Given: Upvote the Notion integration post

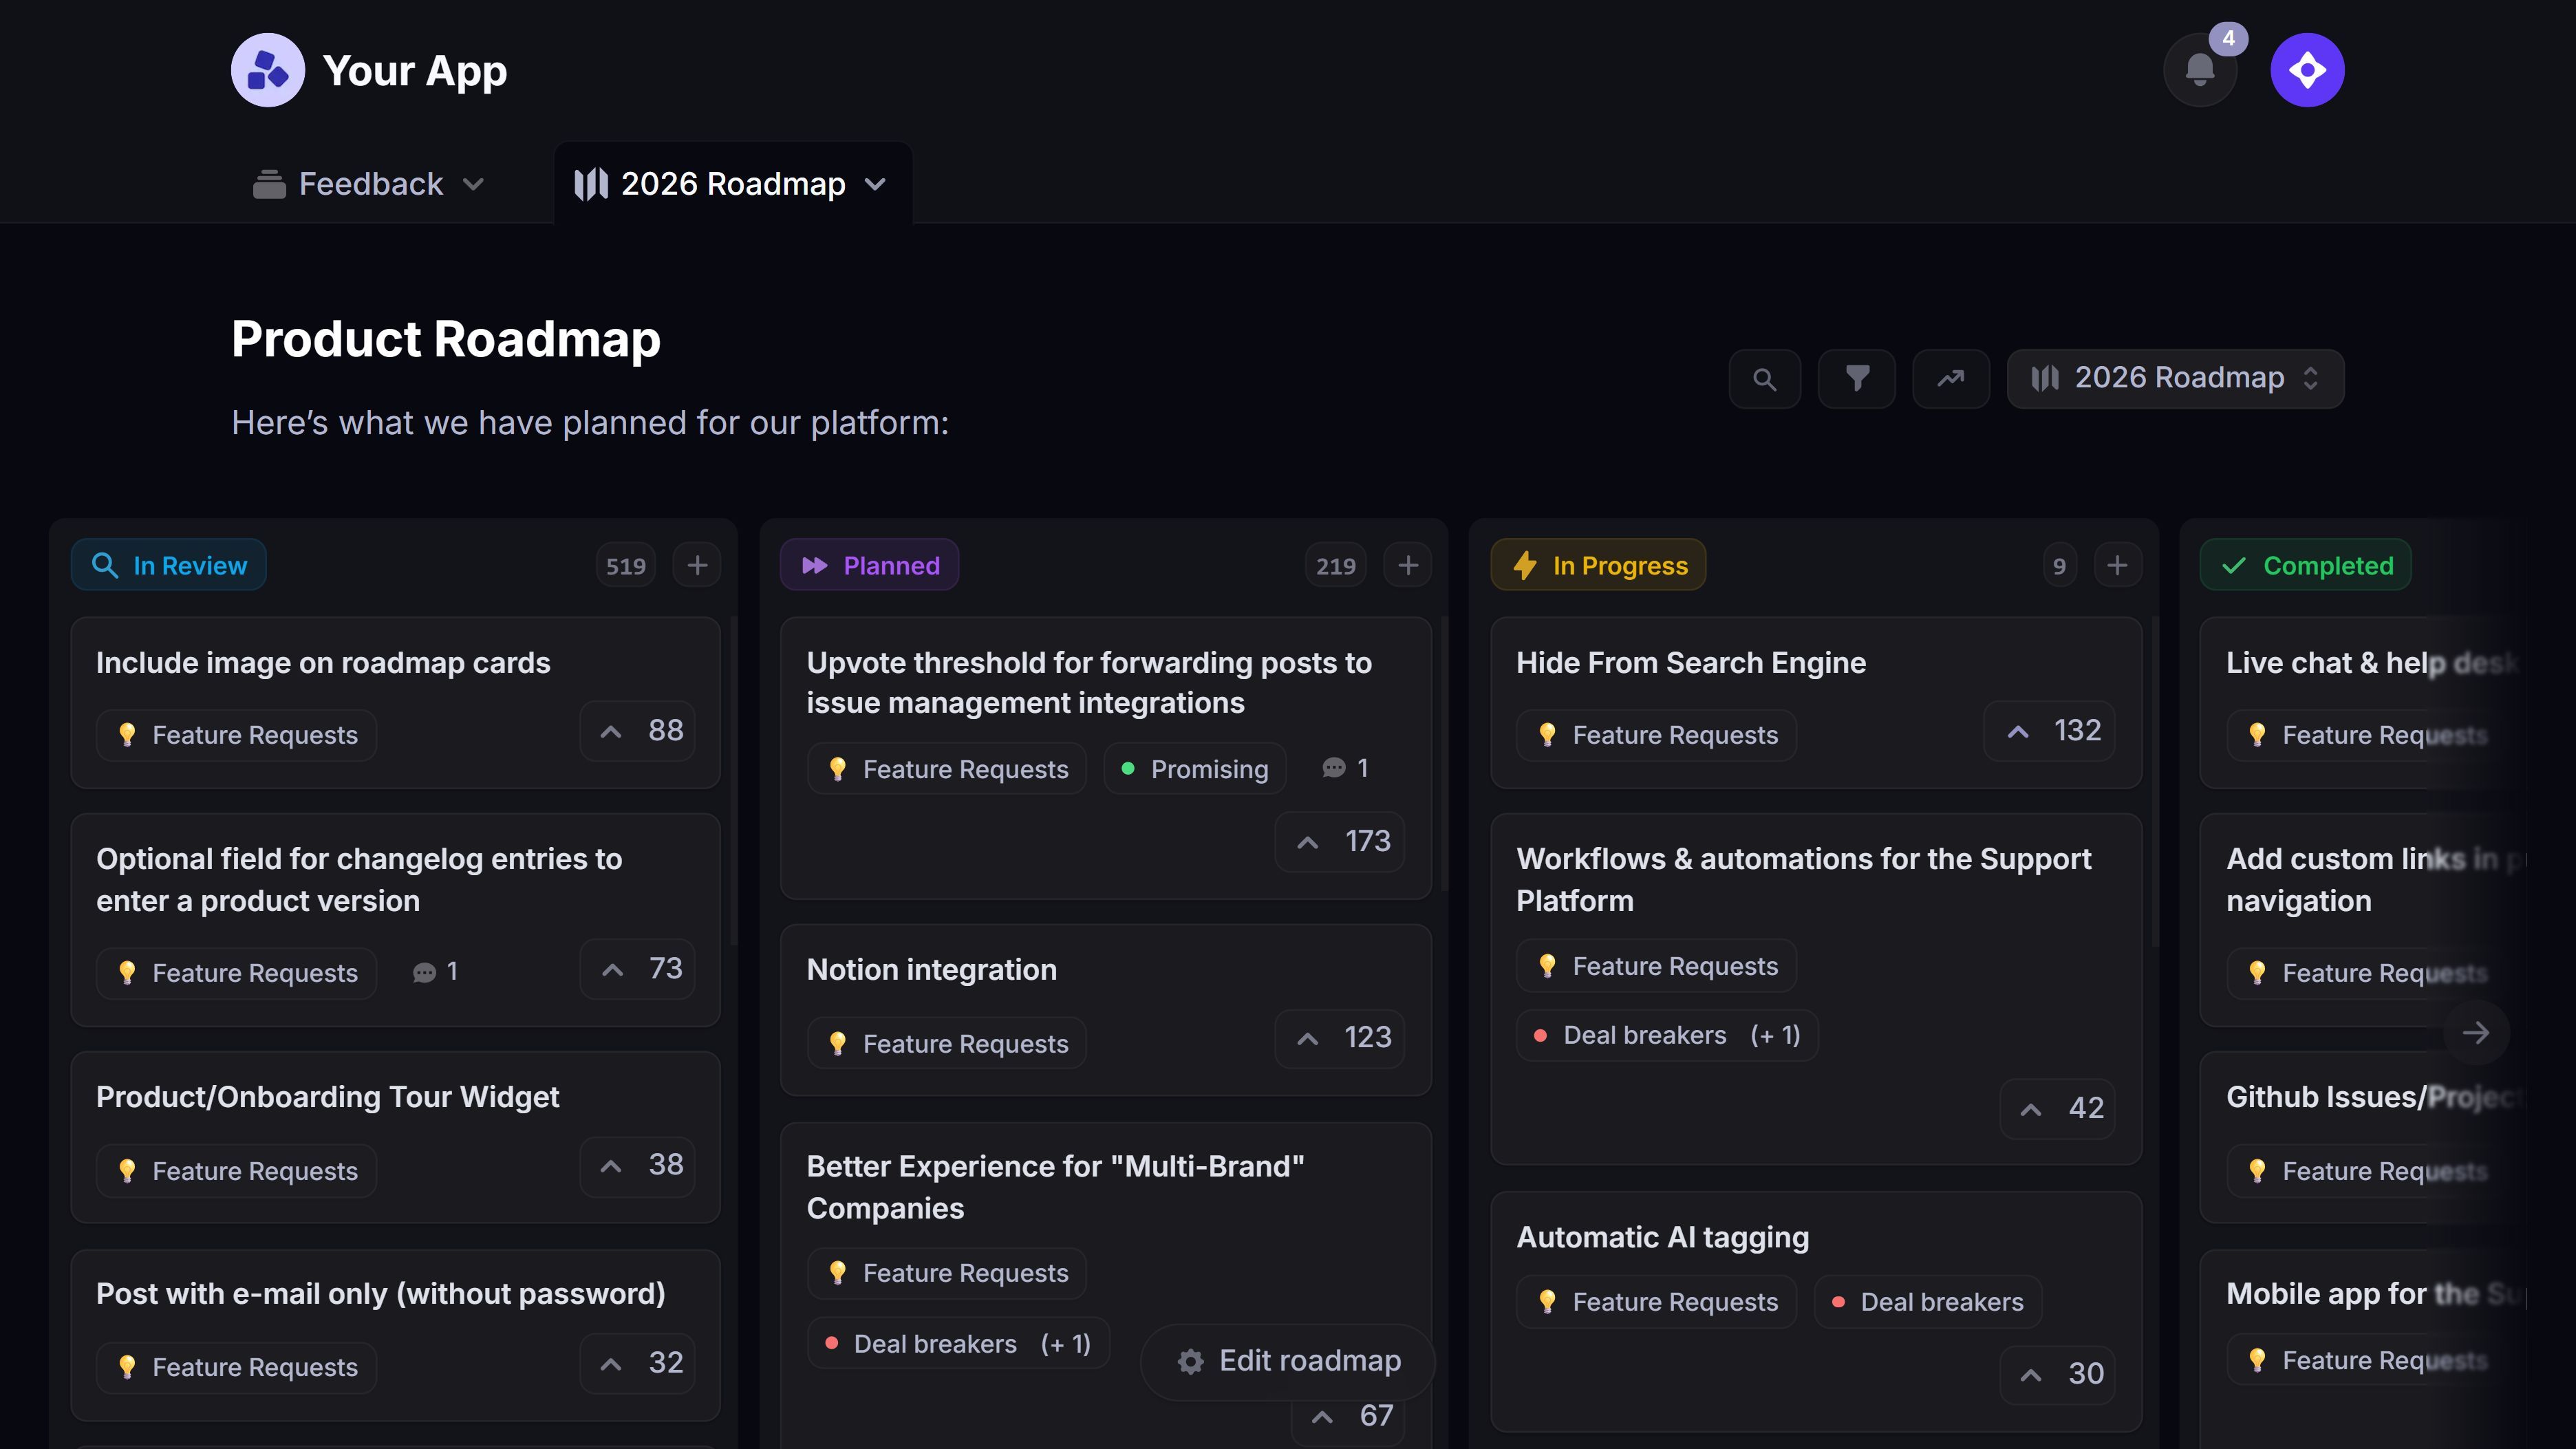Looking at the screenshot, I should tap(1340, 1038).
